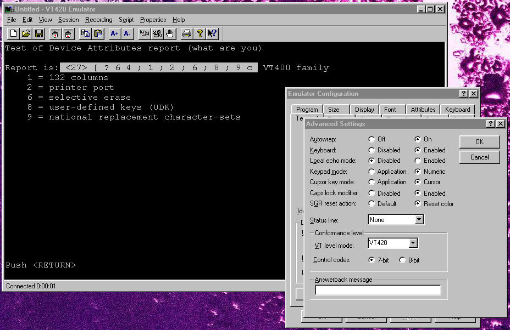
Task: Click the Copy toolbar icon
Action: (x=86, y=33)
